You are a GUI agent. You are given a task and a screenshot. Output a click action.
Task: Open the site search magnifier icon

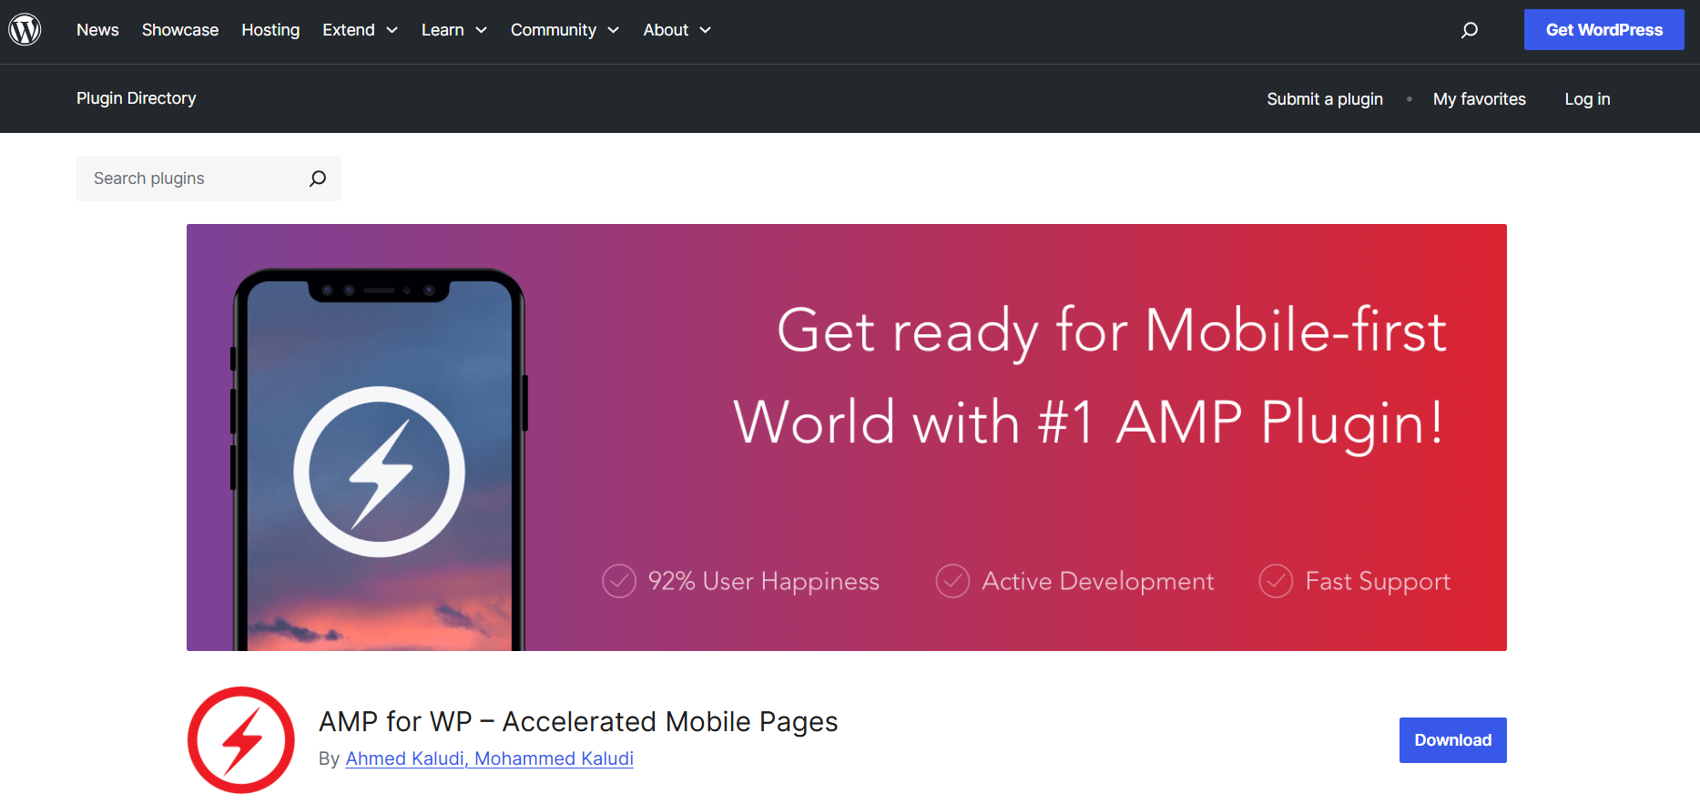[x=1469, y=30]
